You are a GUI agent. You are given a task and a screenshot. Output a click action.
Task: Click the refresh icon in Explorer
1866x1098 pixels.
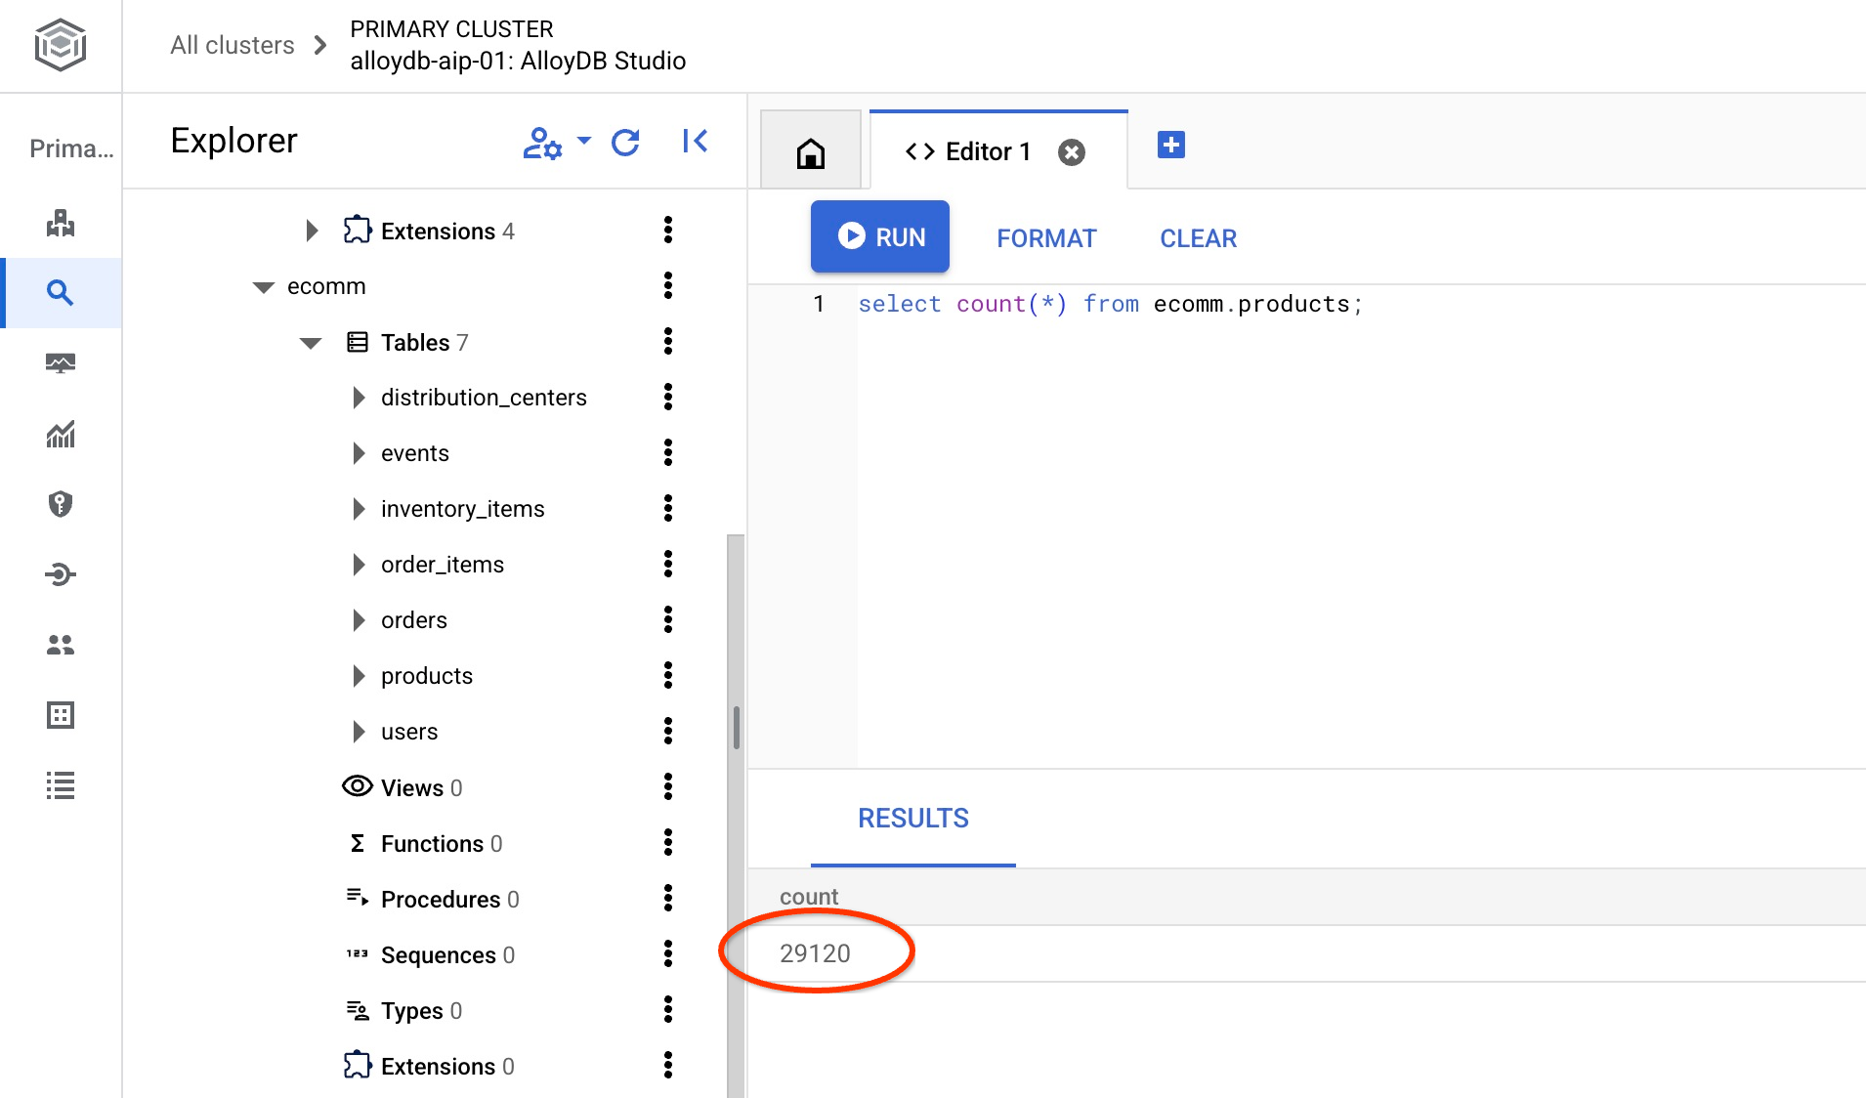pos(625,143)
